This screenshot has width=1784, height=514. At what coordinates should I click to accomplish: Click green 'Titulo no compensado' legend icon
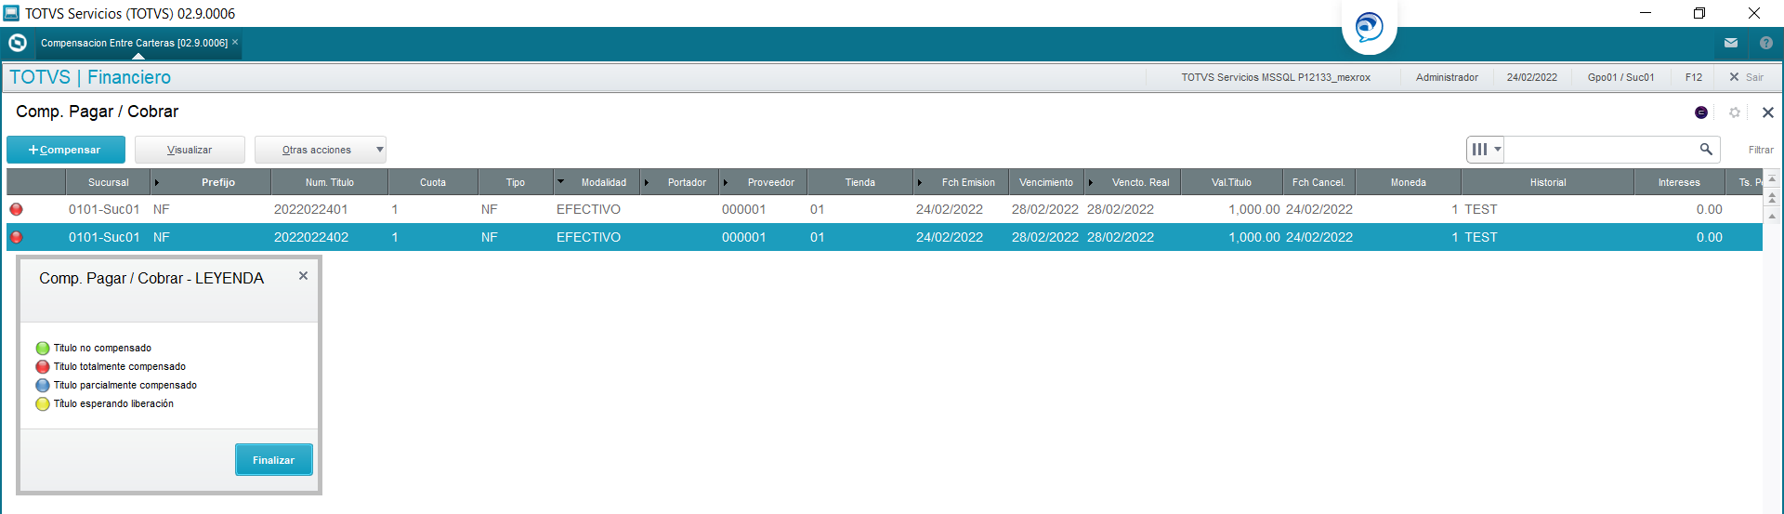tap(43, 349)
